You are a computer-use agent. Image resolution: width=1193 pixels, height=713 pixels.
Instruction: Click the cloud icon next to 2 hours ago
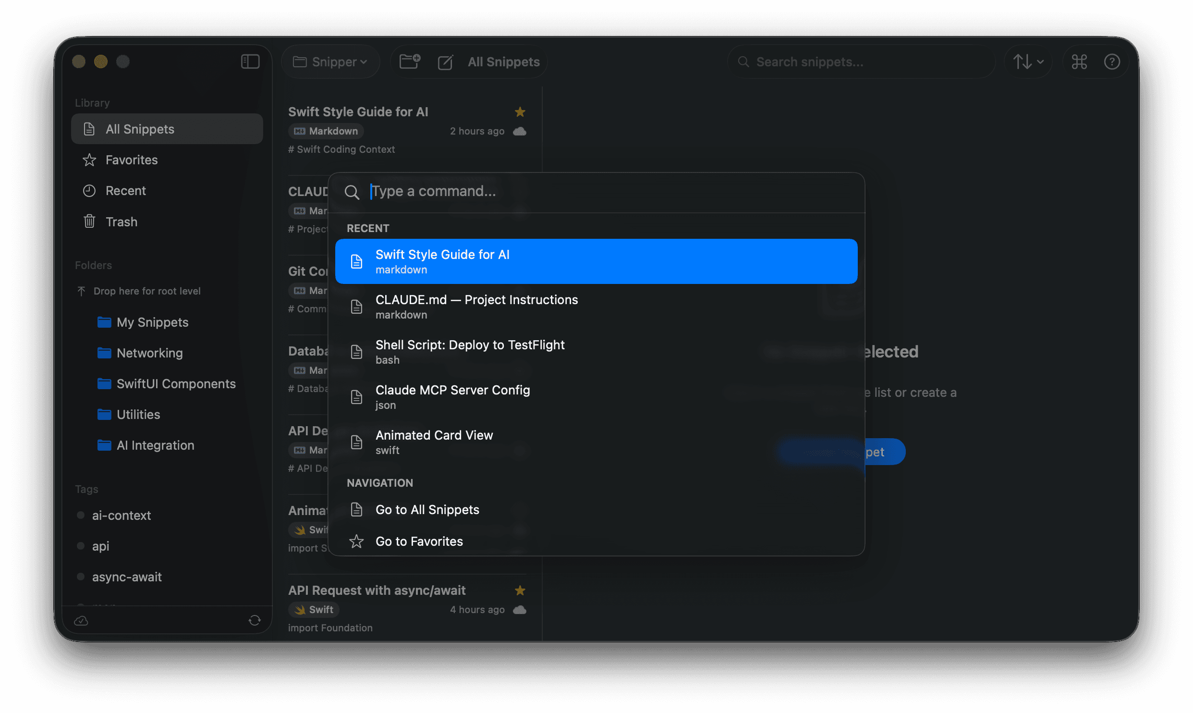[521, 131]
